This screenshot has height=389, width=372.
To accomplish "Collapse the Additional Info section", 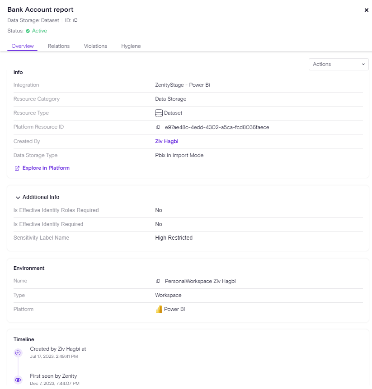I will coord(18,198).
